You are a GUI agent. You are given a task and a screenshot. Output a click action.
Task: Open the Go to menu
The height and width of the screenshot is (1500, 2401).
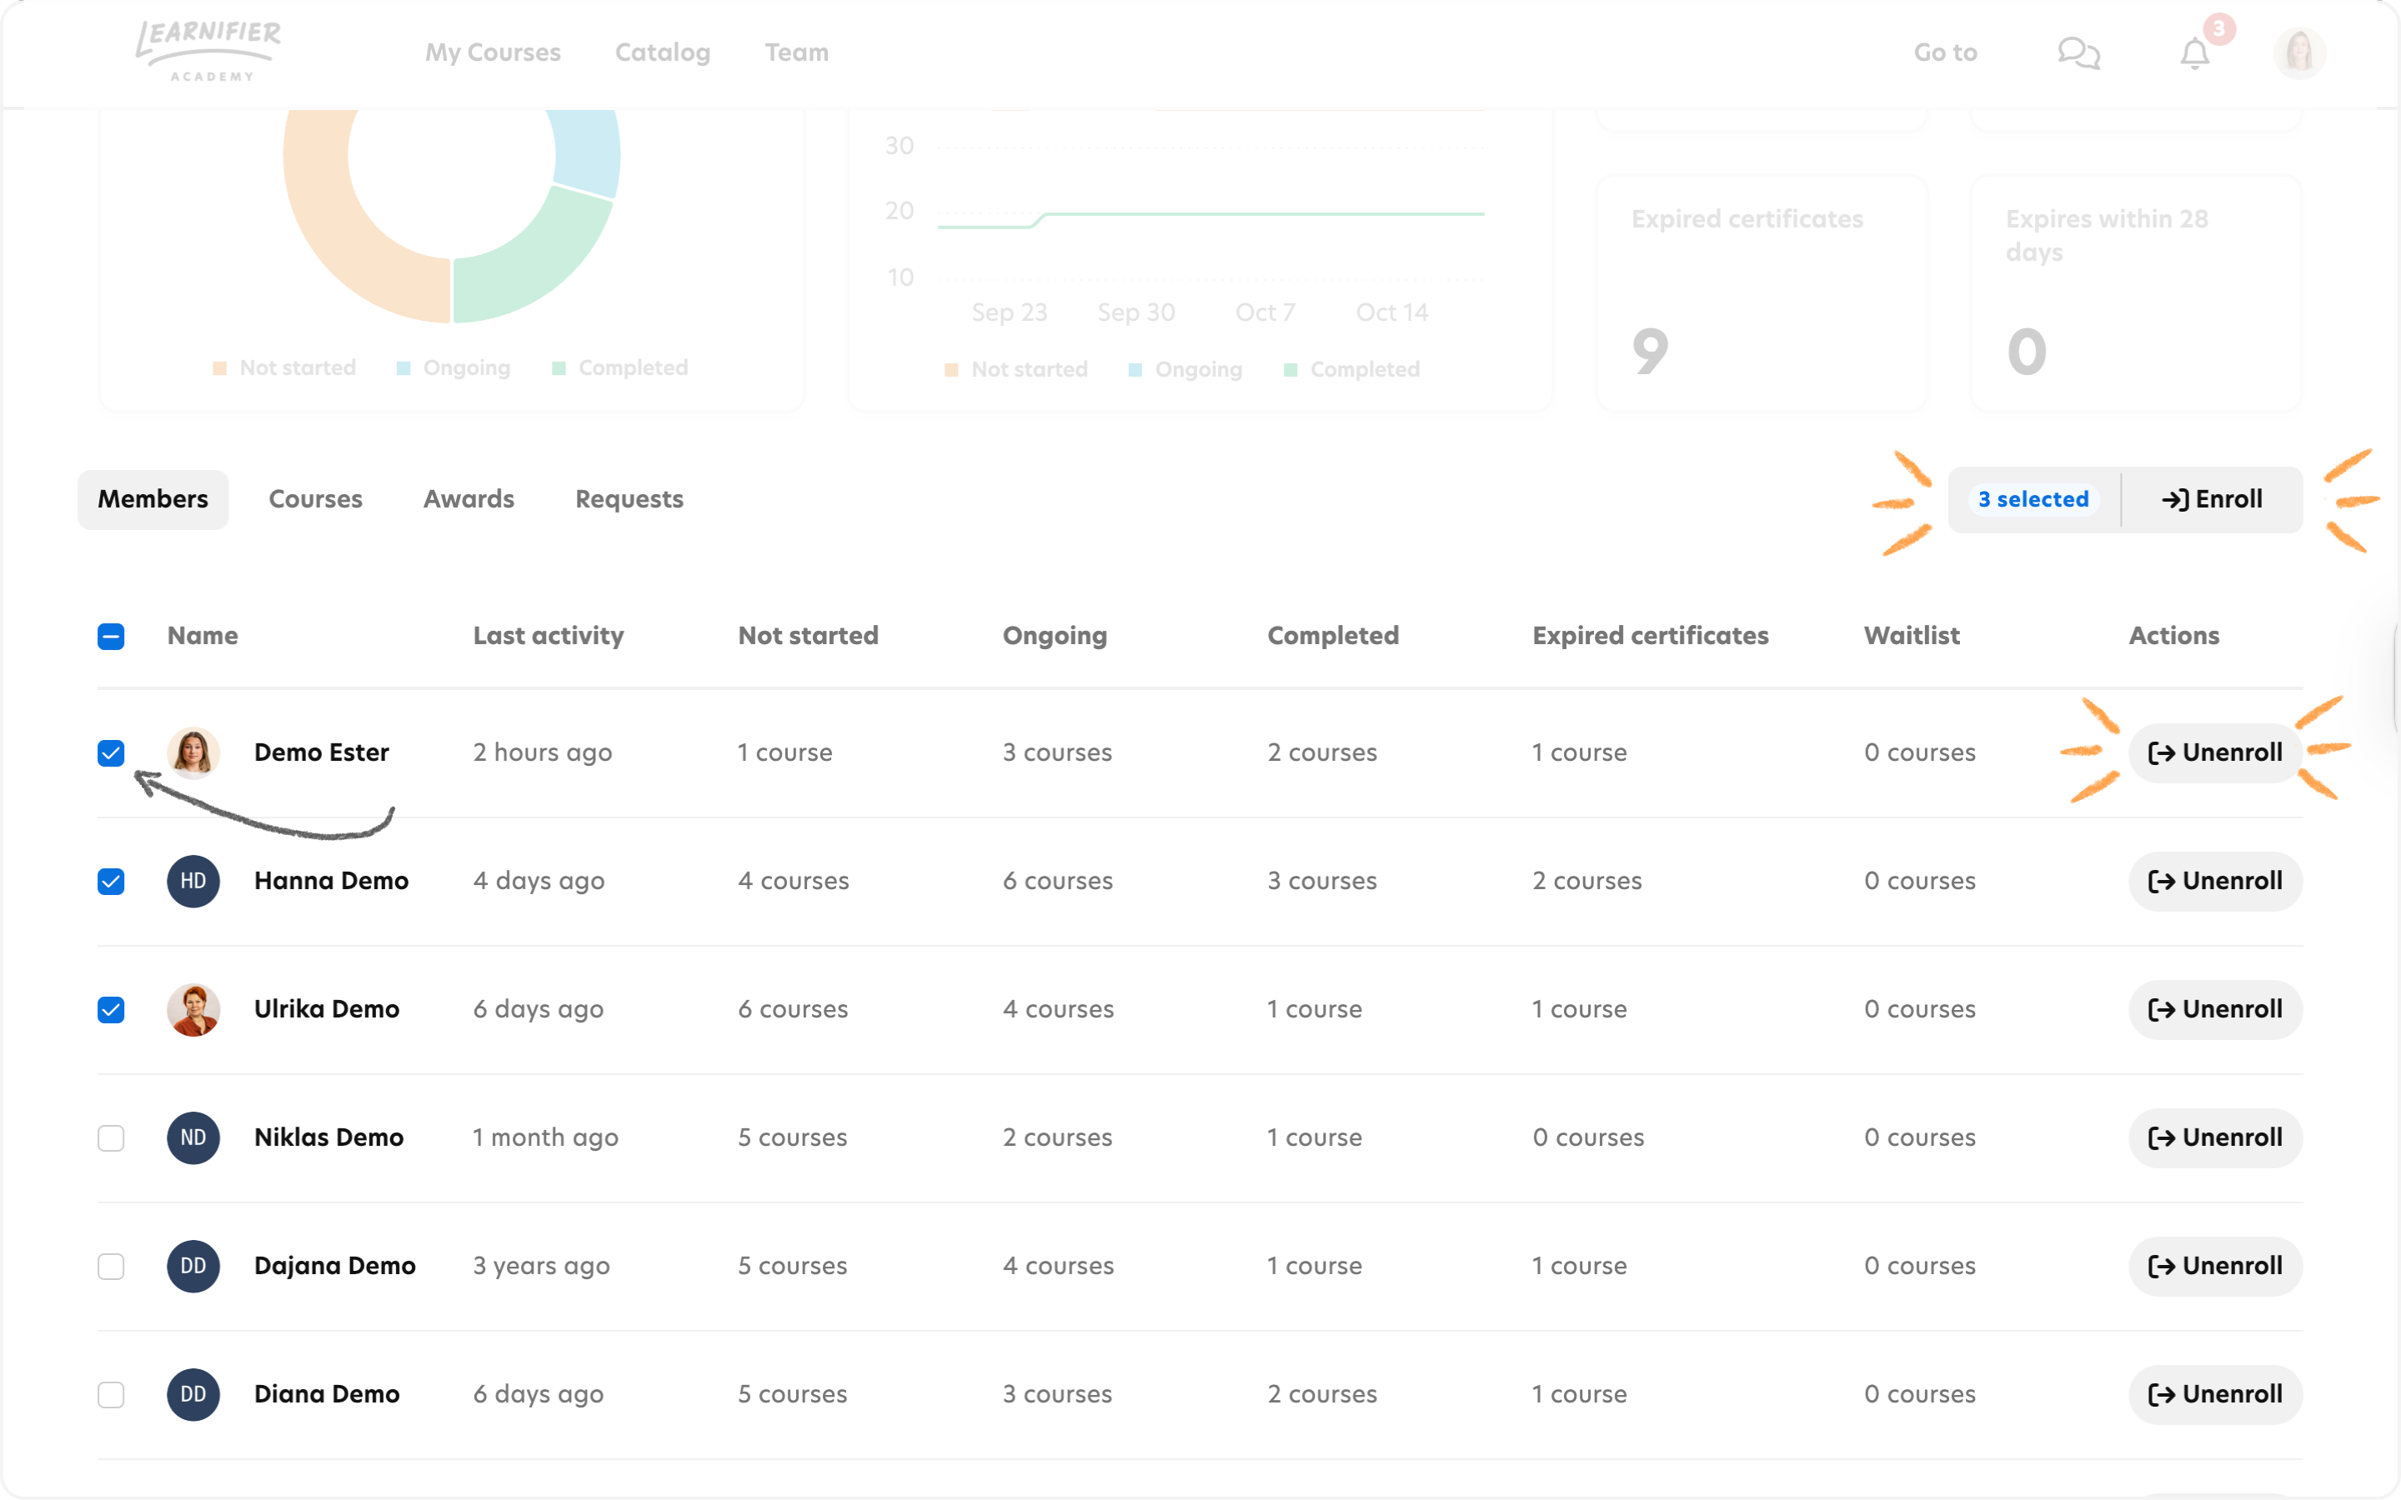click(x=1945, y=52)
